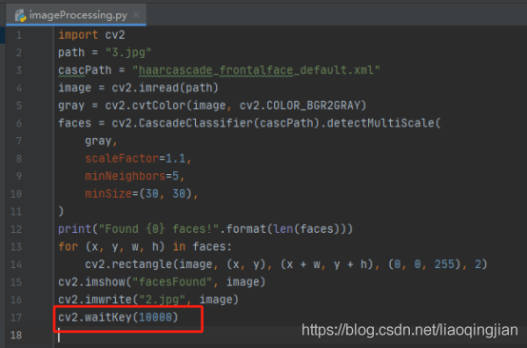Viewport: 527px width, 348px height.
Task: Switch to the imageProcessing.py tab
Action: 76,15
